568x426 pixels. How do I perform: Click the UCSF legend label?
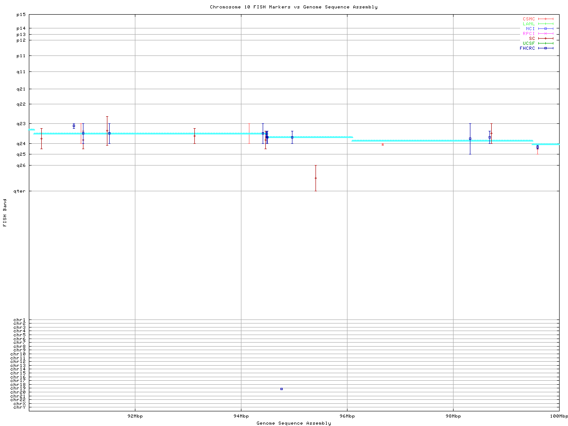[x=529, y=43]
